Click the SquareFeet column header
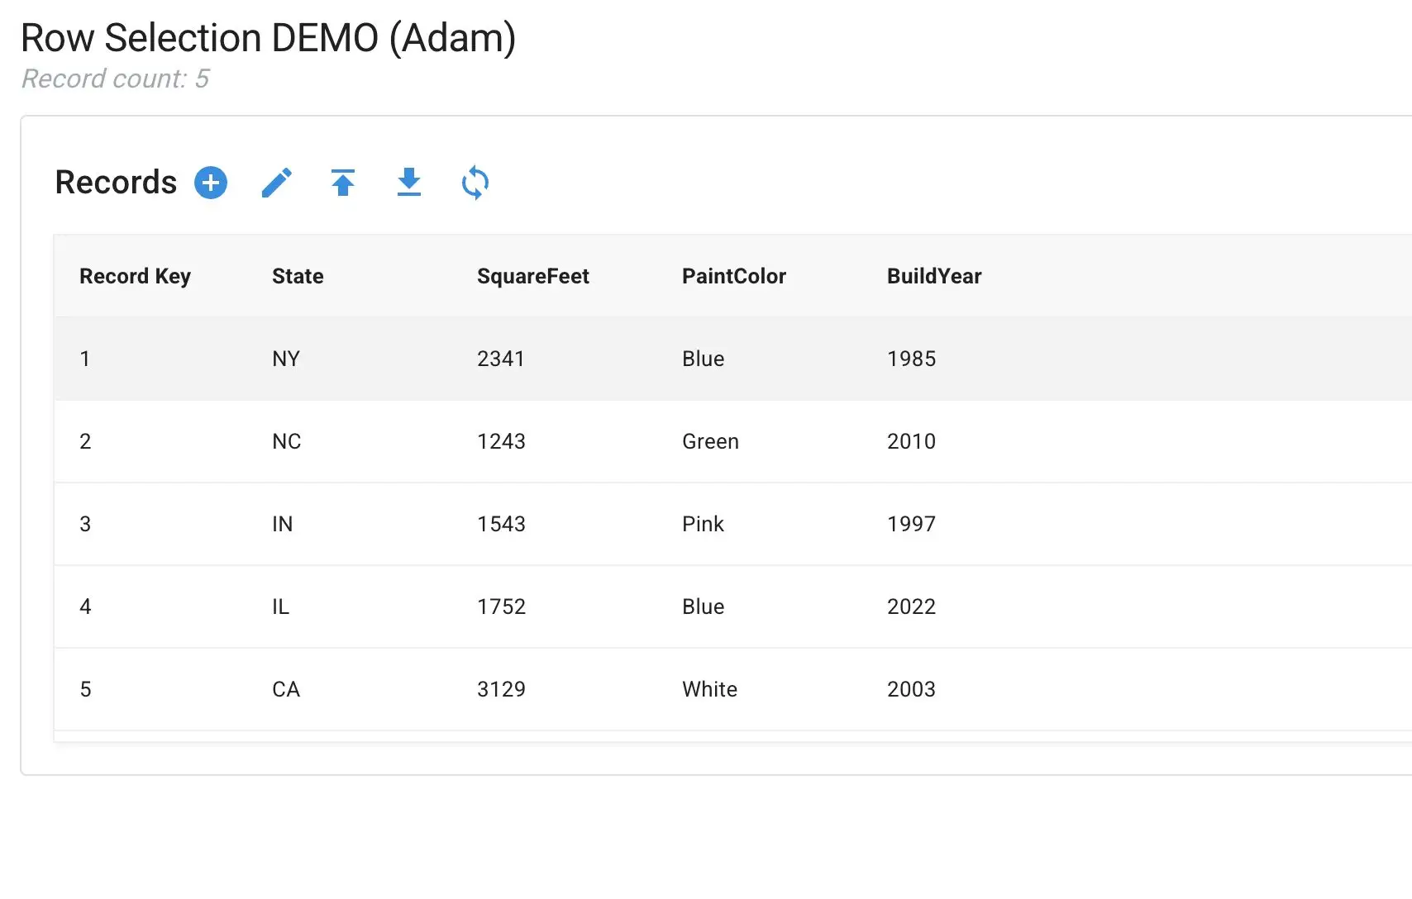This screenshot has width=1412, height=899. tap(532, 276)
